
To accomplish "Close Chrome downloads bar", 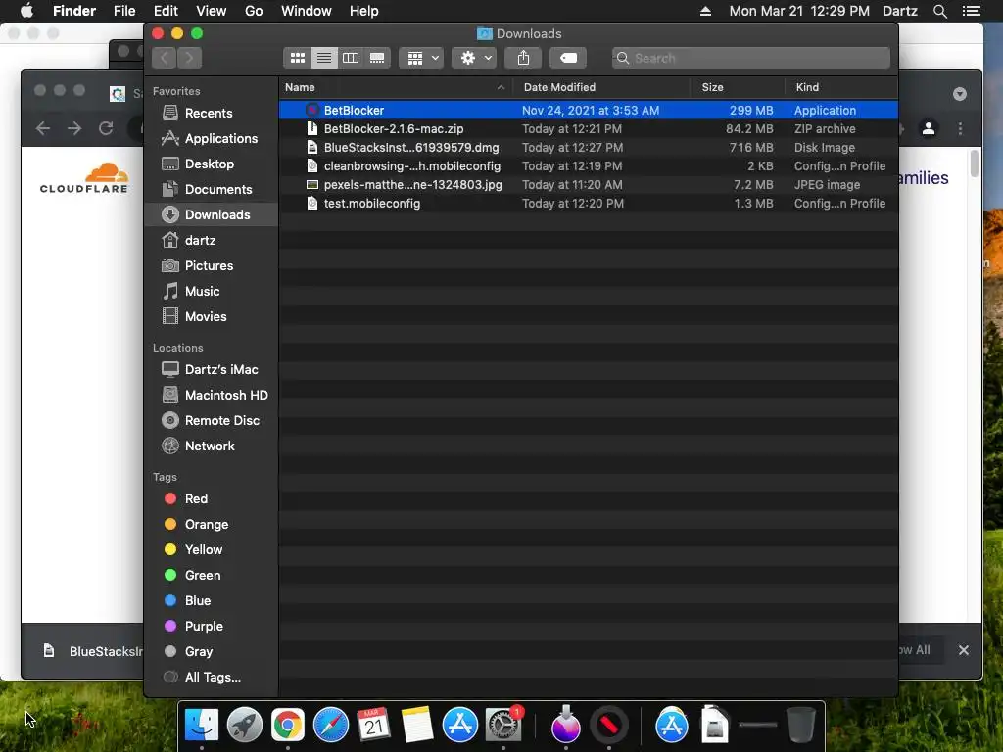I will coord(964,650).
